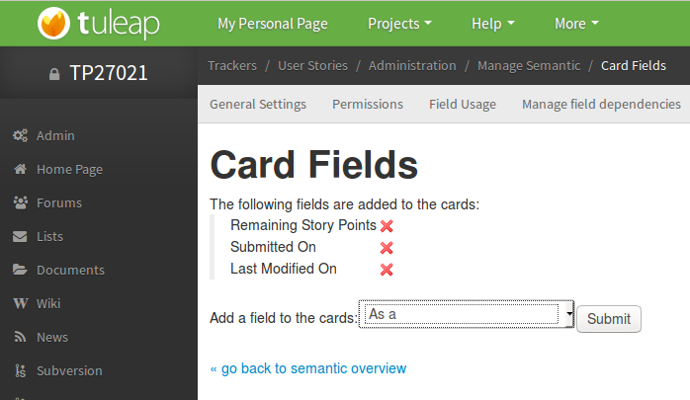The image size is (690, 400).
Task: Click the Tuleap flame logo icon
Action: pyautogui.click(x=53, y=24)
